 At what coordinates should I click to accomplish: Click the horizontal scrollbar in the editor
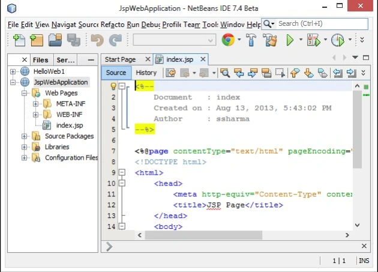[204, 235]
